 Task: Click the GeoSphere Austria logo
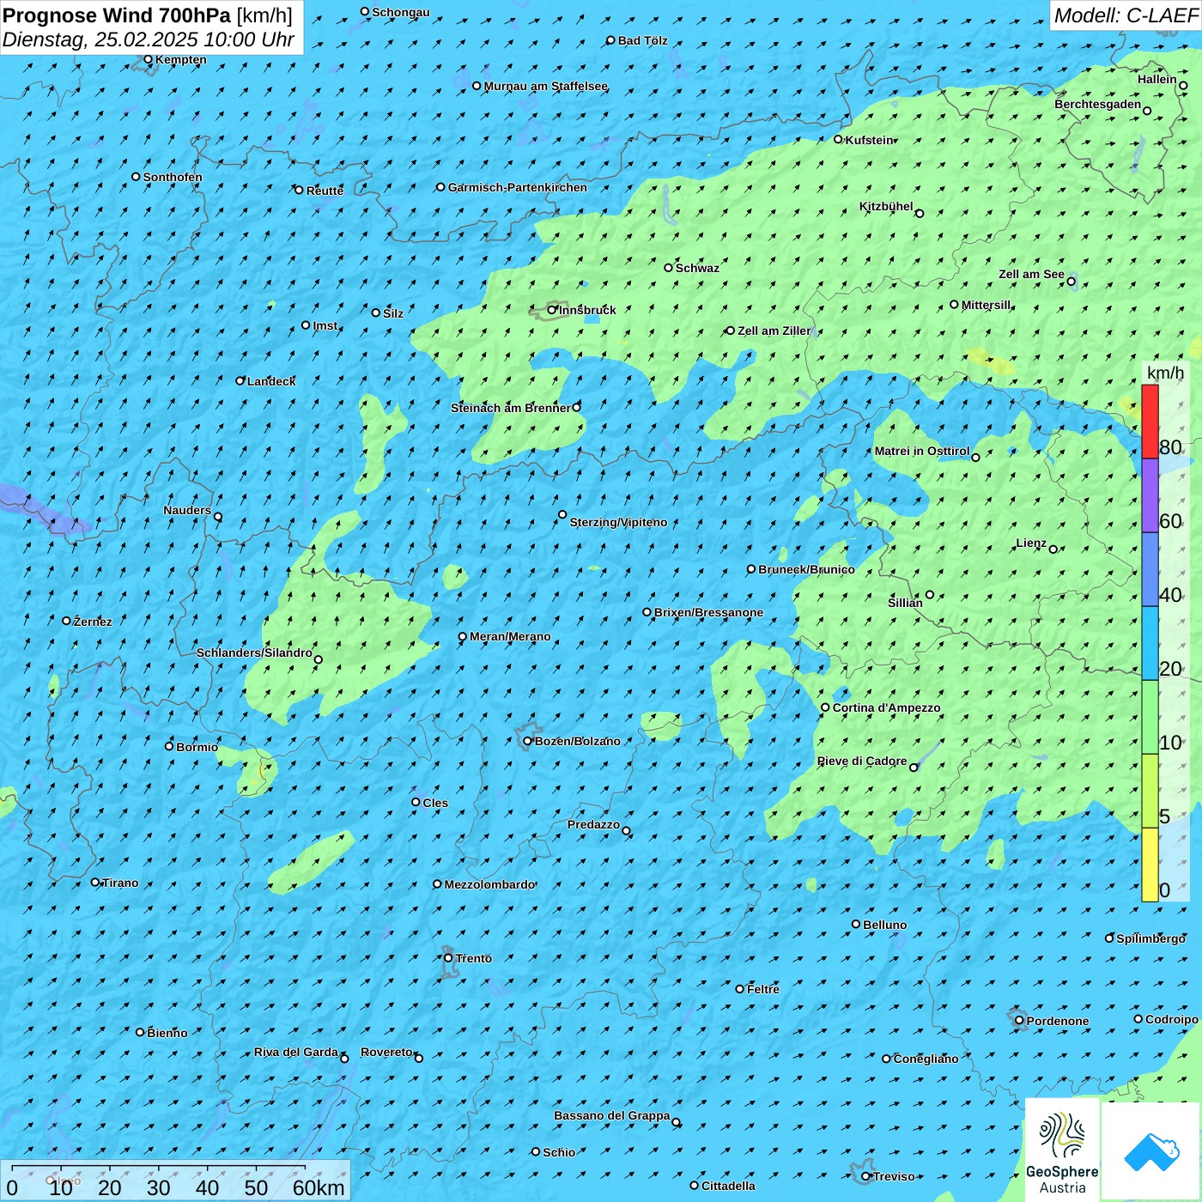(1062, 1150)
